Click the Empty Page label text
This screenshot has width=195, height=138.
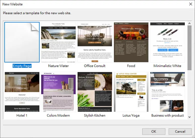(22, 66)
